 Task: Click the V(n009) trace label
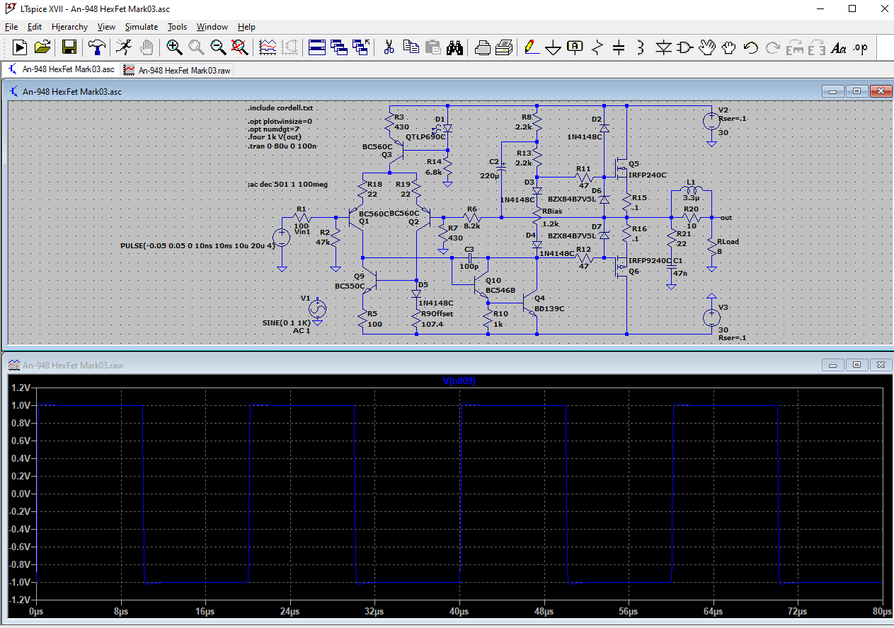click(459, 381)
